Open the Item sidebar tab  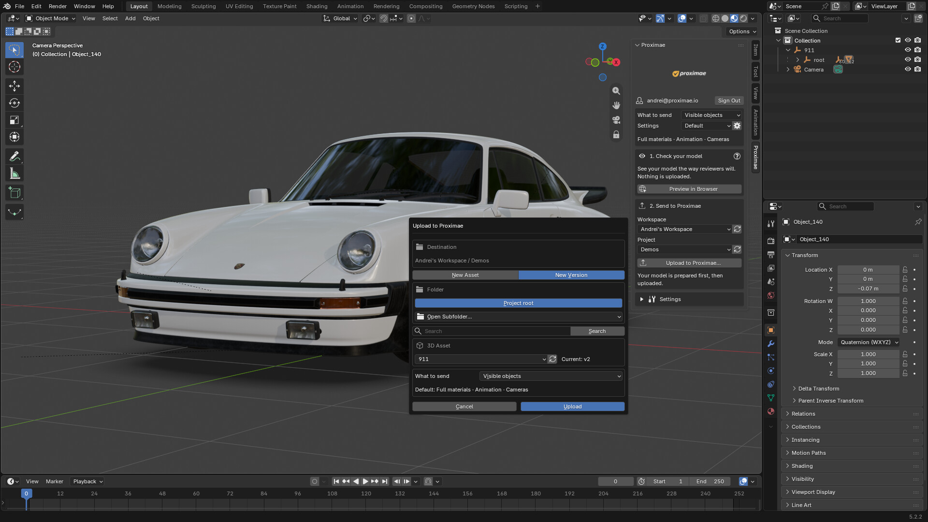(x=755, y=50)
